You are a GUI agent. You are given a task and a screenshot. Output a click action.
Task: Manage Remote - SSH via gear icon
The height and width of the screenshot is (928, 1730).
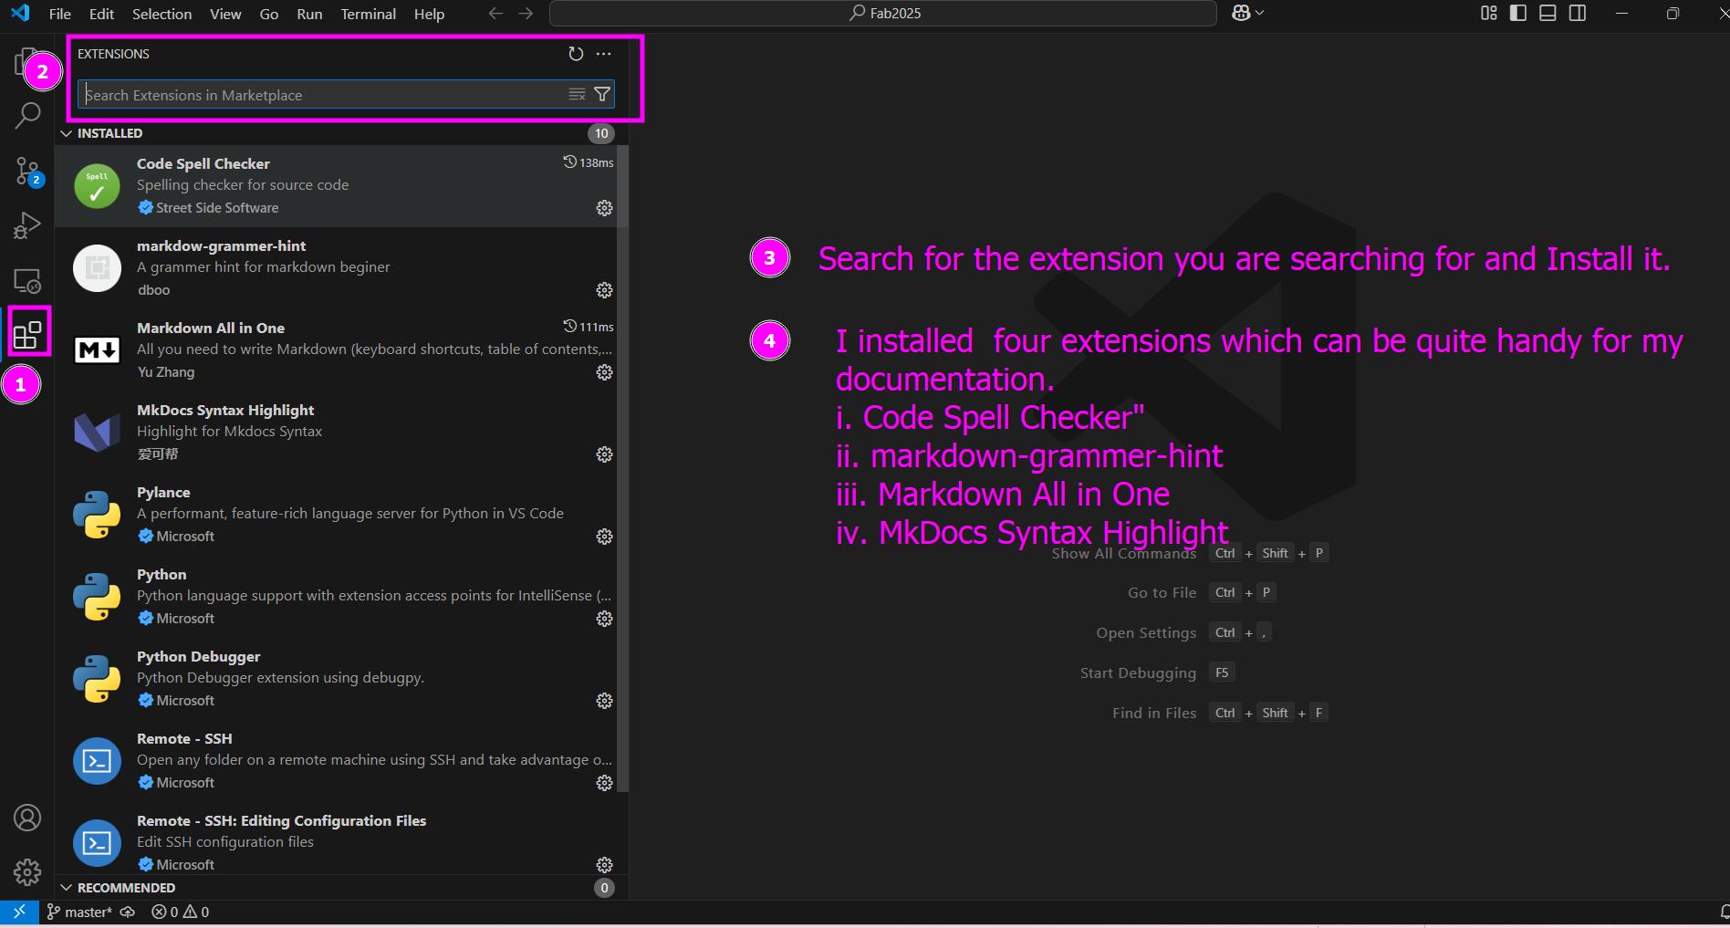[604, 783]
